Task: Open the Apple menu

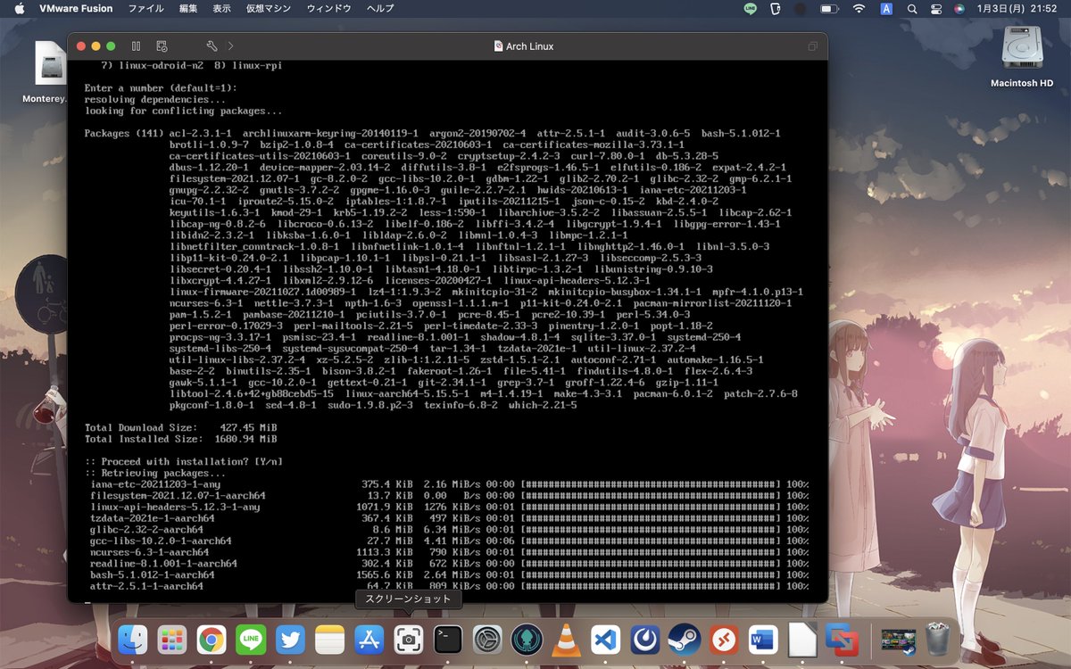Action: click(20, 9)
